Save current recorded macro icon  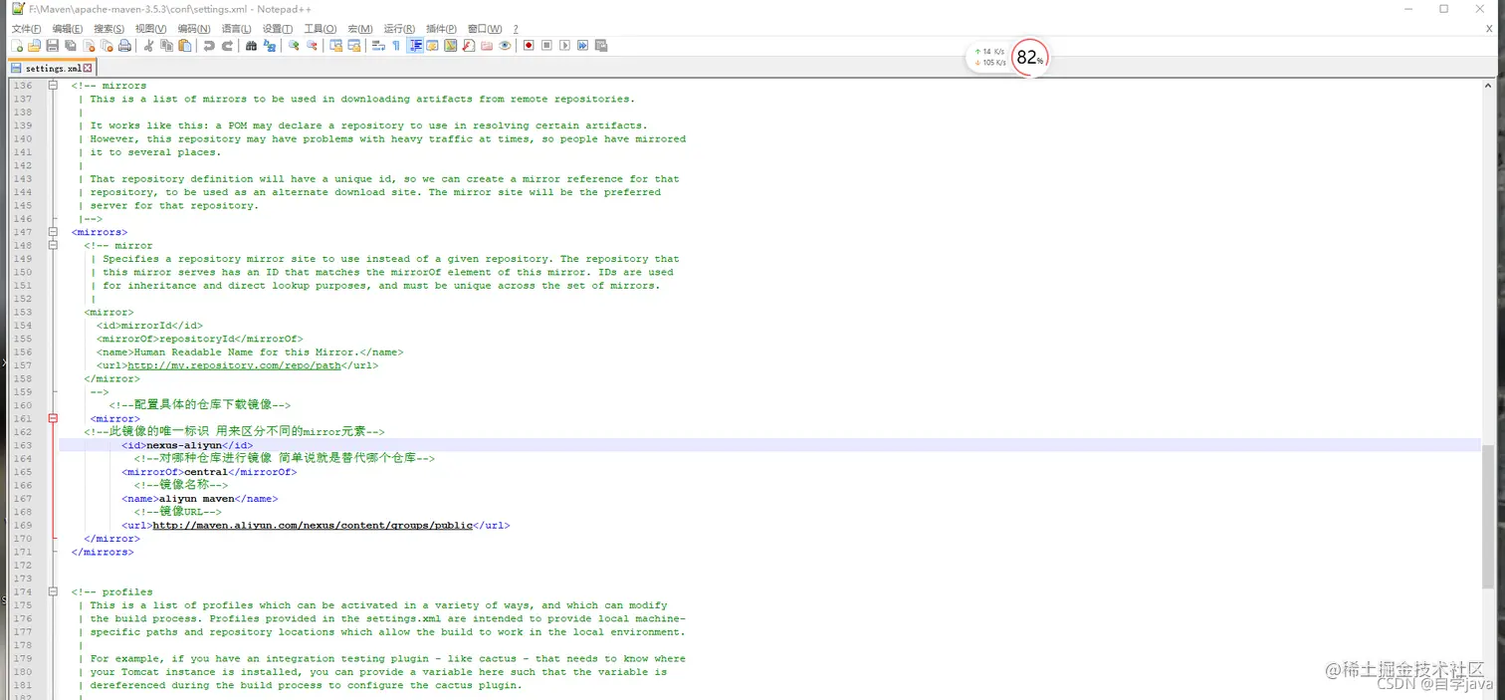click(600, 45)
